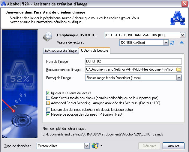Enable Lecture des données subchannels checkbox
Image resolution: width=189 pixels, height=152 pixels.
[48, 110]
